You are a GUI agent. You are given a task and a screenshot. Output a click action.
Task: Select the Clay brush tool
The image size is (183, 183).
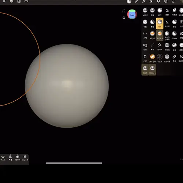click(x=152, y=12)
